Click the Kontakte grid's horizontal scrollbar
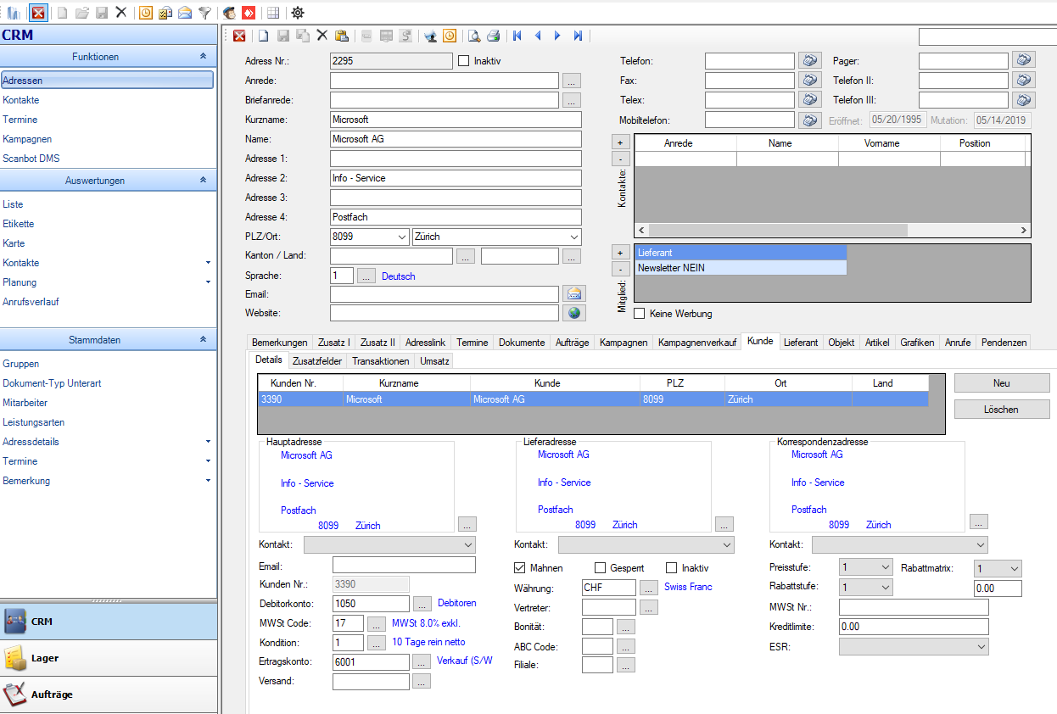Screen dimensions: 1057x714 tap(778, 231)
